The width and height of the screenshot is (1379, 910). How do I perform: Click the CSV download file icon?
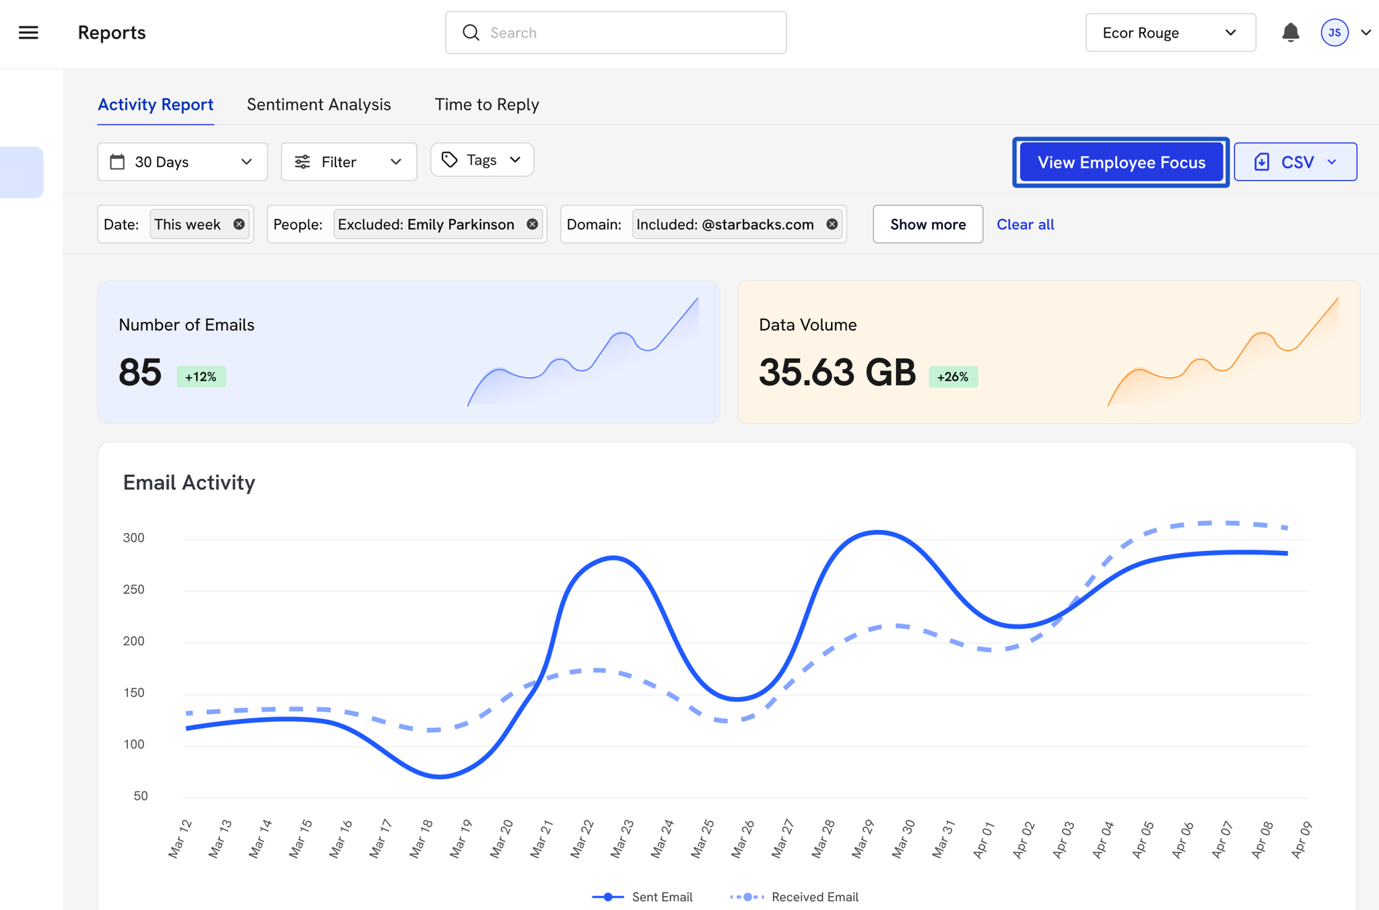pos(1262,162)
